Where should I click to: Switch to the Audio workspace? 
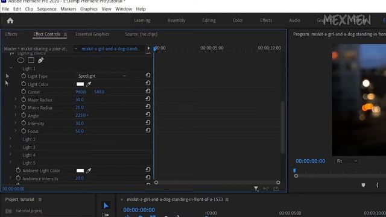(x=295, y=20)
